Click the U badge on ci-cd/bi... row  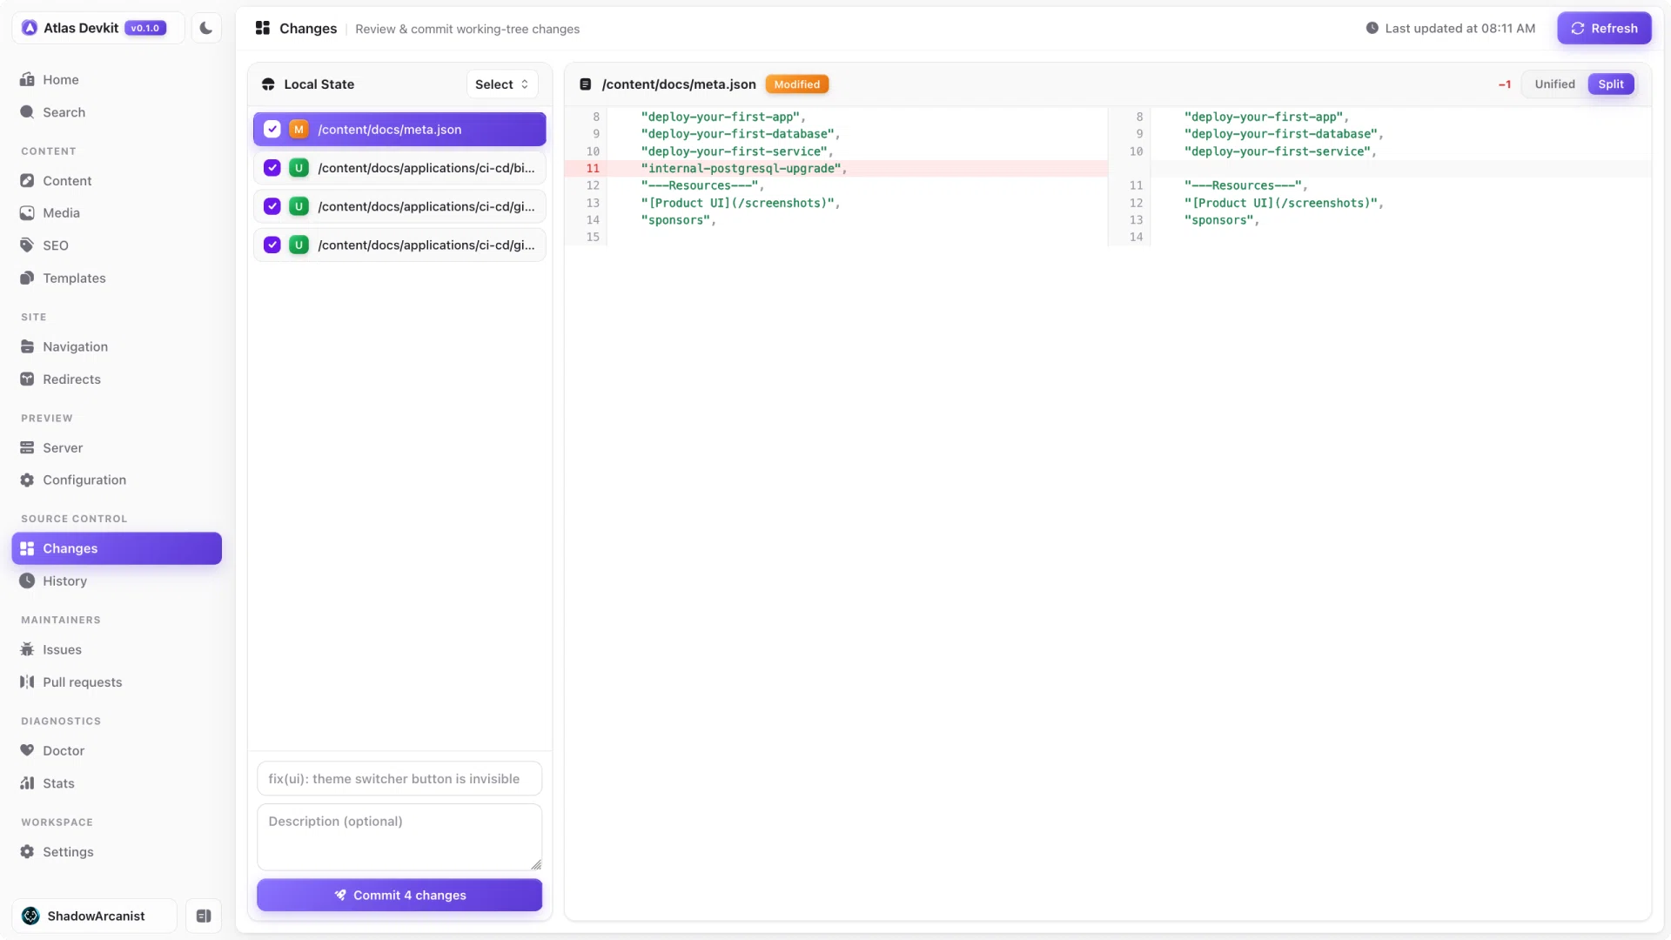pyautogui.click(x=299, y=168)
